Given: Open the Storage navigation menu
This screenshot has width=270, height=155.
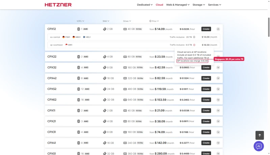Looking at the screenshot, I should click(199, 5).
